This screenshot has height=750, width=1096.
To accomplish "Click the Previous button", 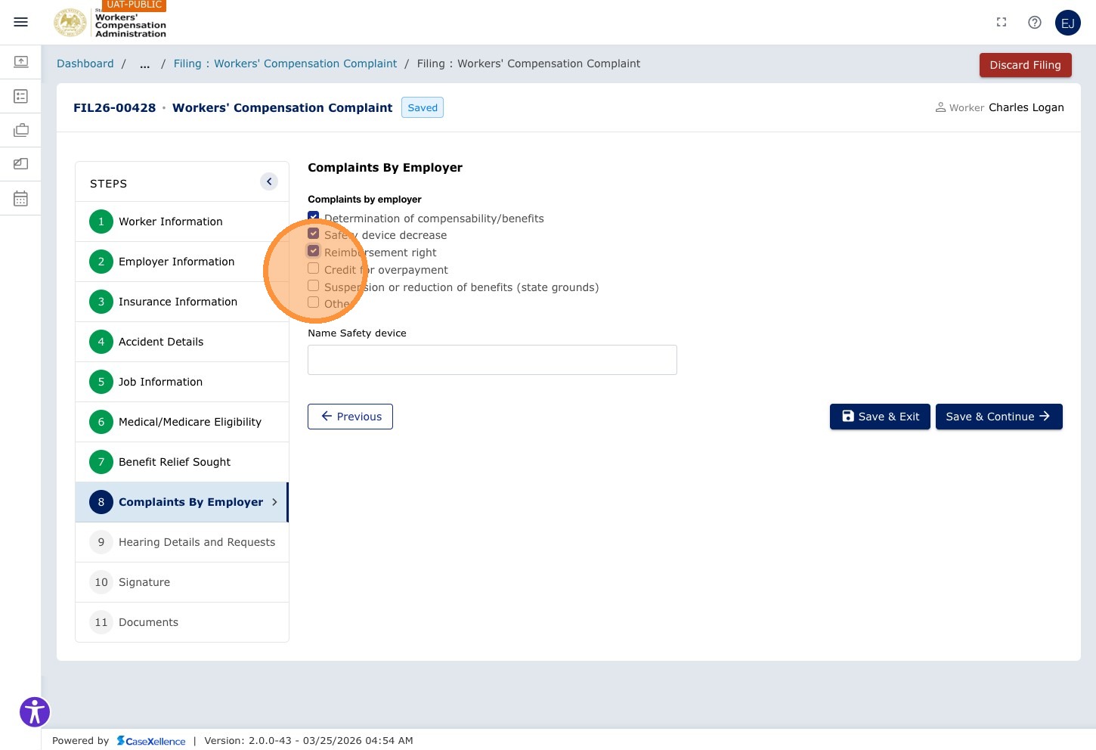I will 350,417.
